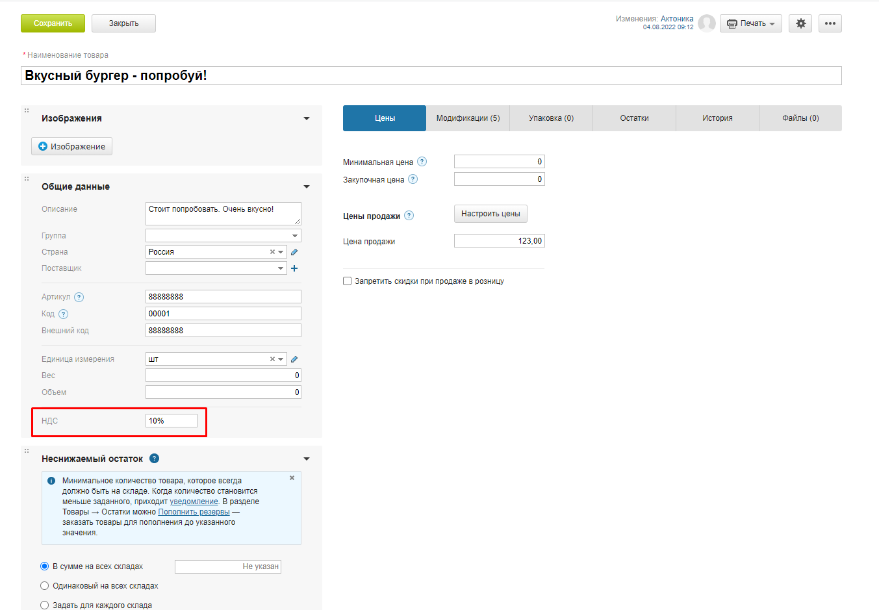This screenshot has width=879, height=610.
Task: Show help for Неснижаемый остаток section
Action: point(154,459)
